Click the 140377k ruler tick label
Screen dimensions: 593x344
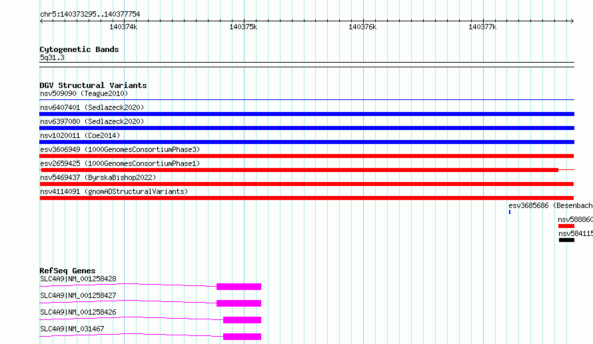(482, 27)
